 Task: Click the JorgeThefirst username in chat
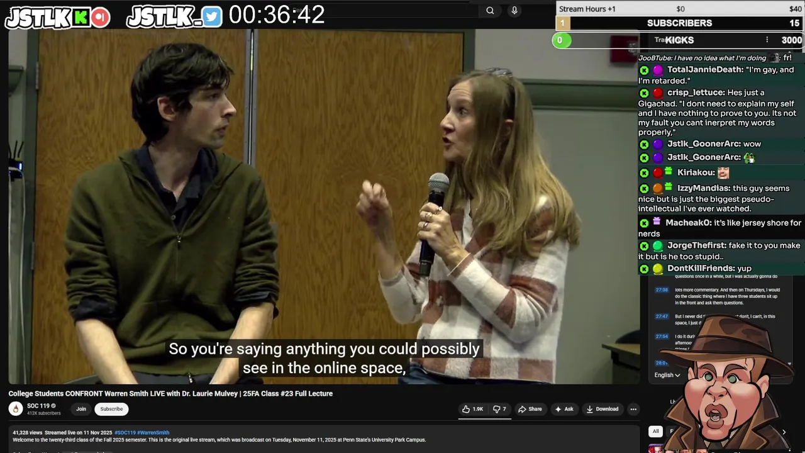coord(698,245)
